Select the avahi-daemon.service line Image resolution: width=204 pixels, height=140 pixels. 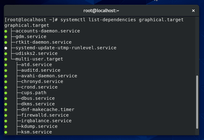pyautogui.click(x=49, y=76)
